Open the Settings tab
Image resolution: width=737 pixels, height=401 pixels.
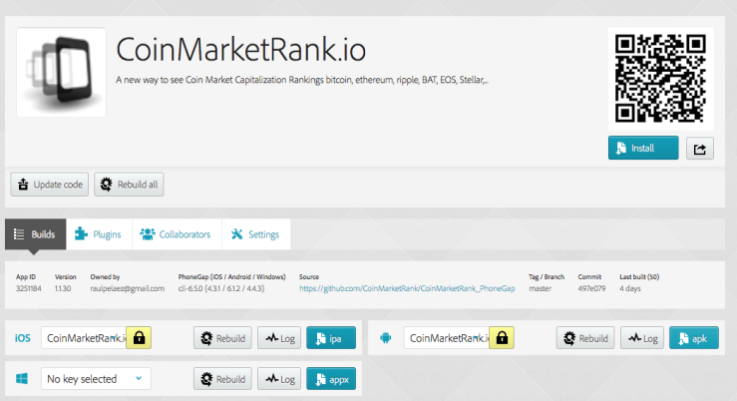click(256, 234)
